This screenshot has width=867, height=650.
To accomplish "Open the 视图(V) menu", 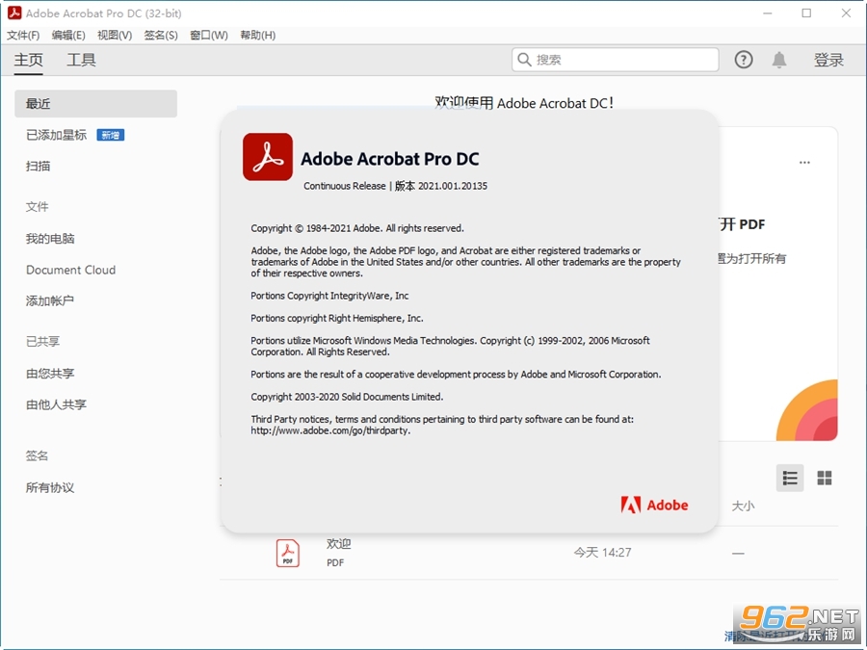I will (115, 35).
